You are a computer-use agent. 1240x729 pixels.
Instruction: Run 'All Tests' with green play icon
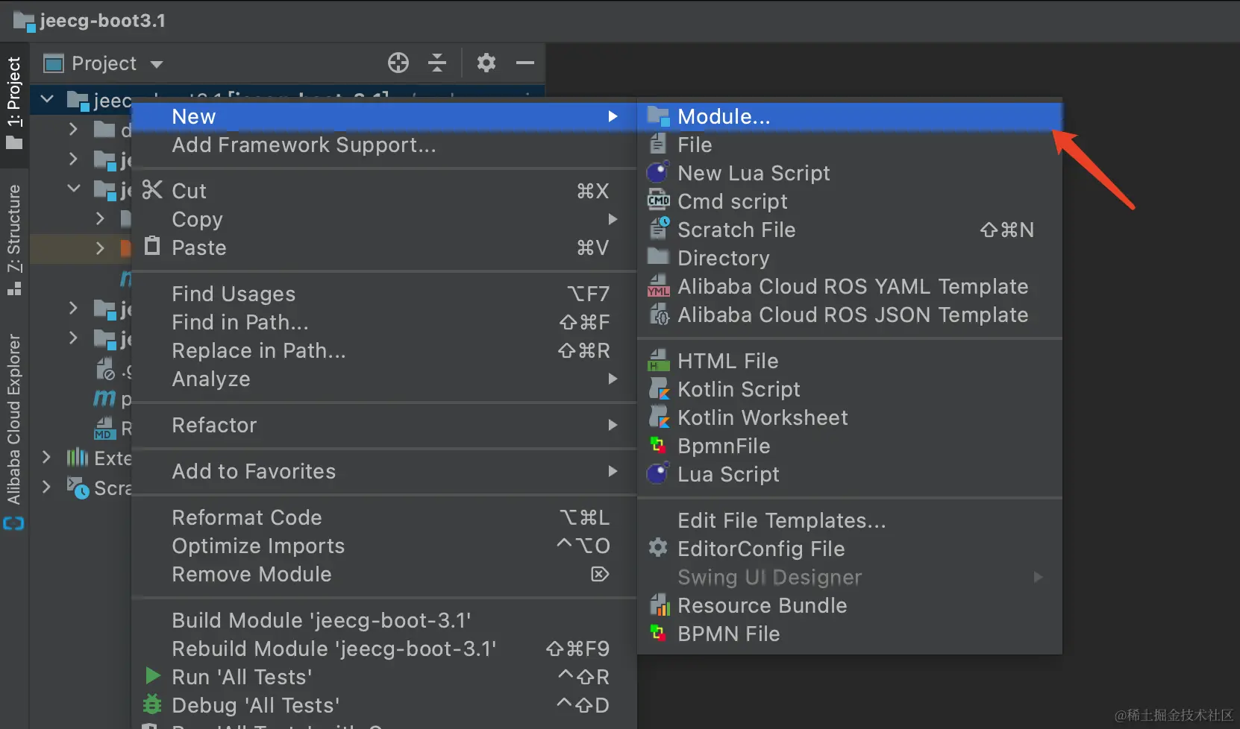(x=242, y=678)
